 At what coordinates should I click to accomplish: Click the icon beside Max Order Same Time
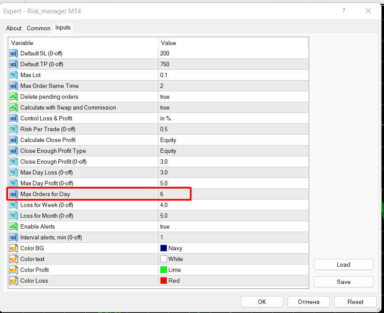coord(13,86)
